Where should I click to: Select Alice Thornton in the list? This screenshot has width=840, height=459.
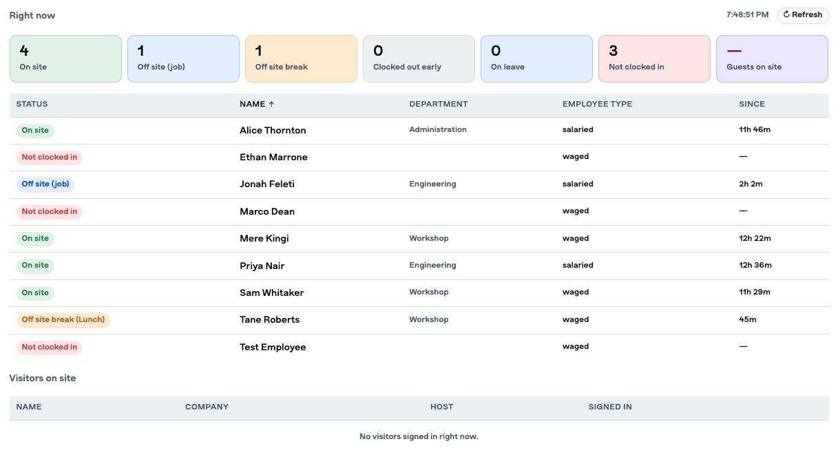point(273,130)
